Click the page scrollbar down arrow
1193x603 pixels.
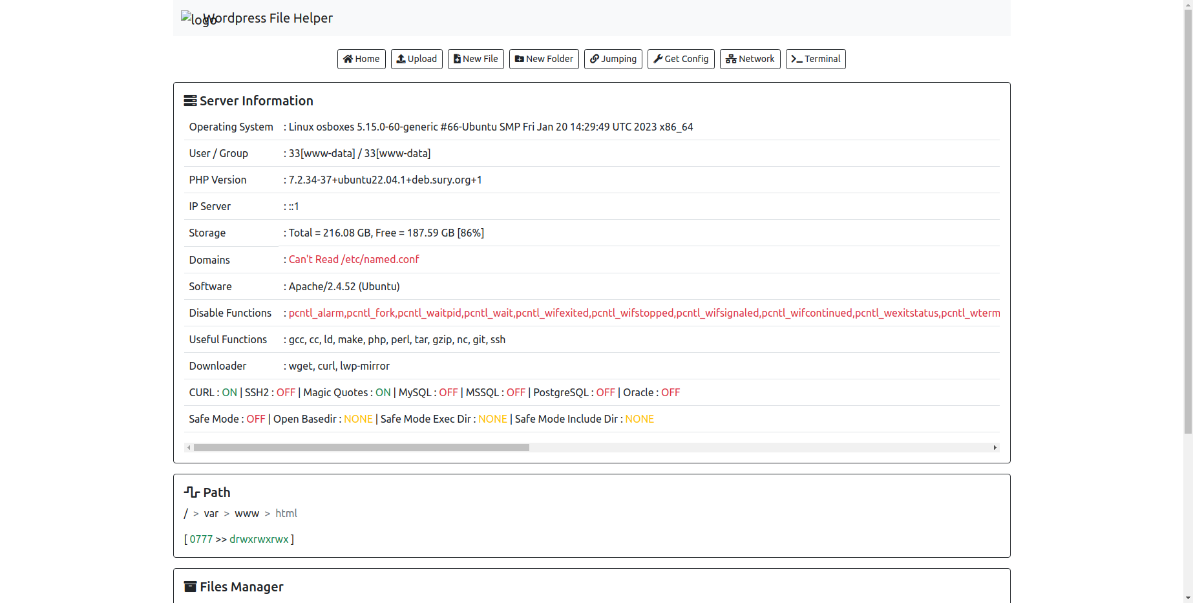click(x=1188, y=598)
